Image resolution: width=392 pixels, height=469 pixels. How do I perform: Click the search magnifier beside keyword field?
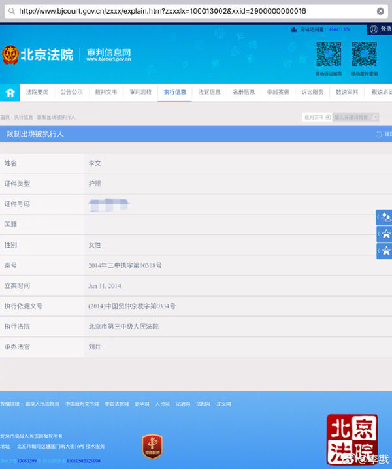pos(374,118)
